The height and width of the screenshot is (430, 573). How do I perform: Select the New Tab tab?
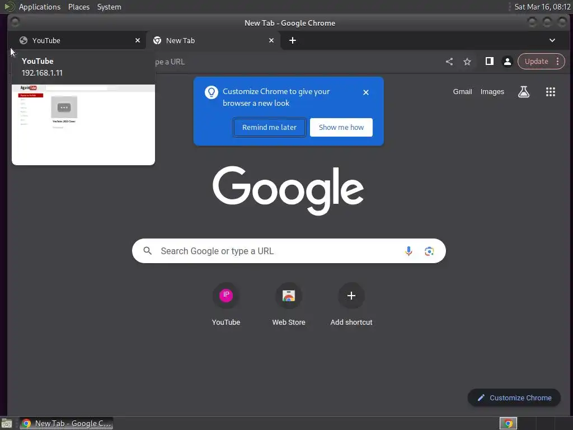click(x=212, y=40)
